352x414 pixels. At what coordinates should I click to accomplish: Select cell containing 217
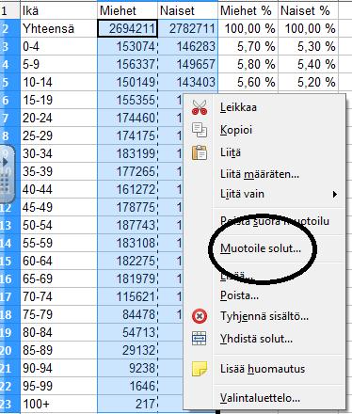pos(127,404)
